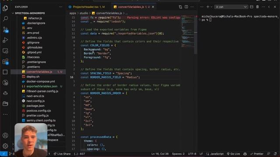Change encoding via UTF-8 status item

[192, 154]
